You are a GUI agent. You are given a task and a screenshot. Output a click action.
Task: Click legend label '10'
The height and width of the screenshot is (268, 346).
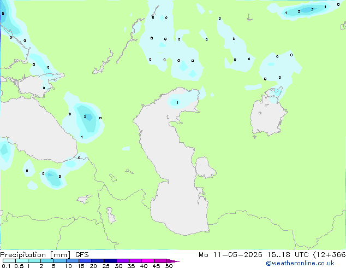tap(68, 266)
